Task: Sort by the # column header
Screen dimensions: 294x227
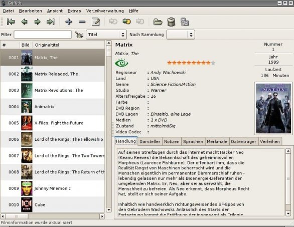Action: pyautogui.click(x=10, y=45)
